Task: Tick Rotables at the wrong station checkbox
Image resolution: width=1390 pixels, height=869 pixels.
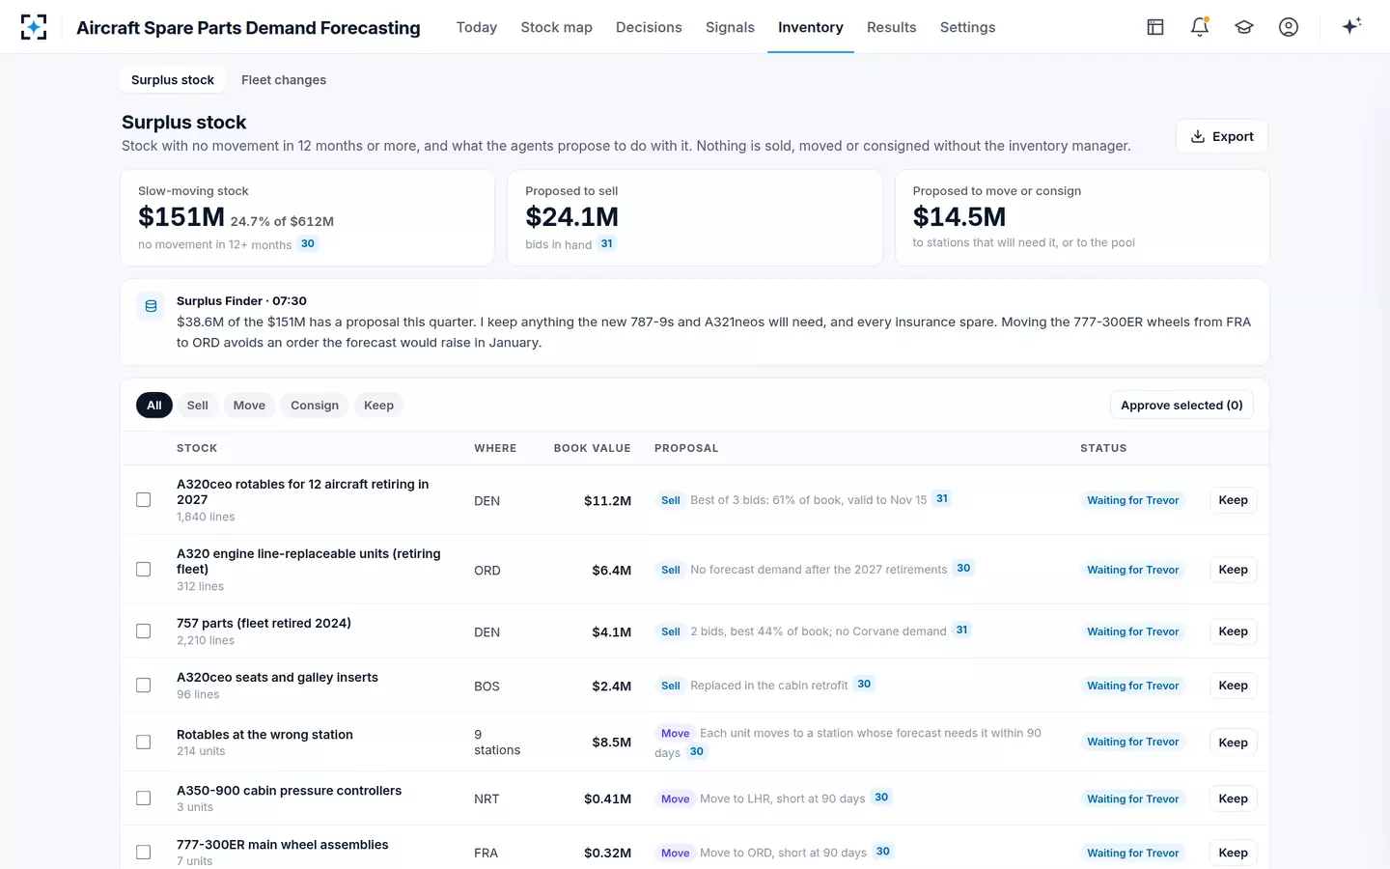Action: pyautogui.click(x=144, y=743)
